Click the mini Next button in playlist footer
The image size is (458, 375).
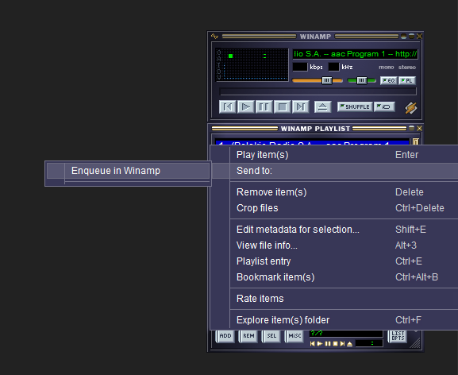[342, 344]
